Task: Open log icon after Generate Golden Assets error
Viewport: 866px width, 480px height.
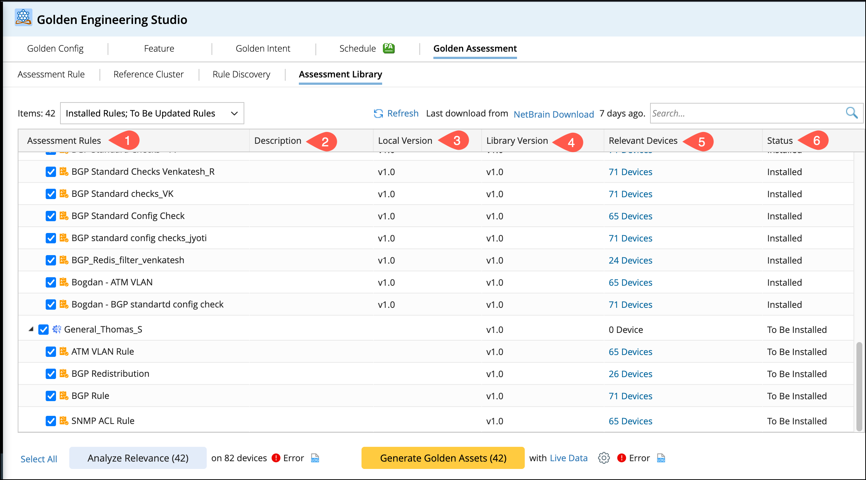Action: 661,458
